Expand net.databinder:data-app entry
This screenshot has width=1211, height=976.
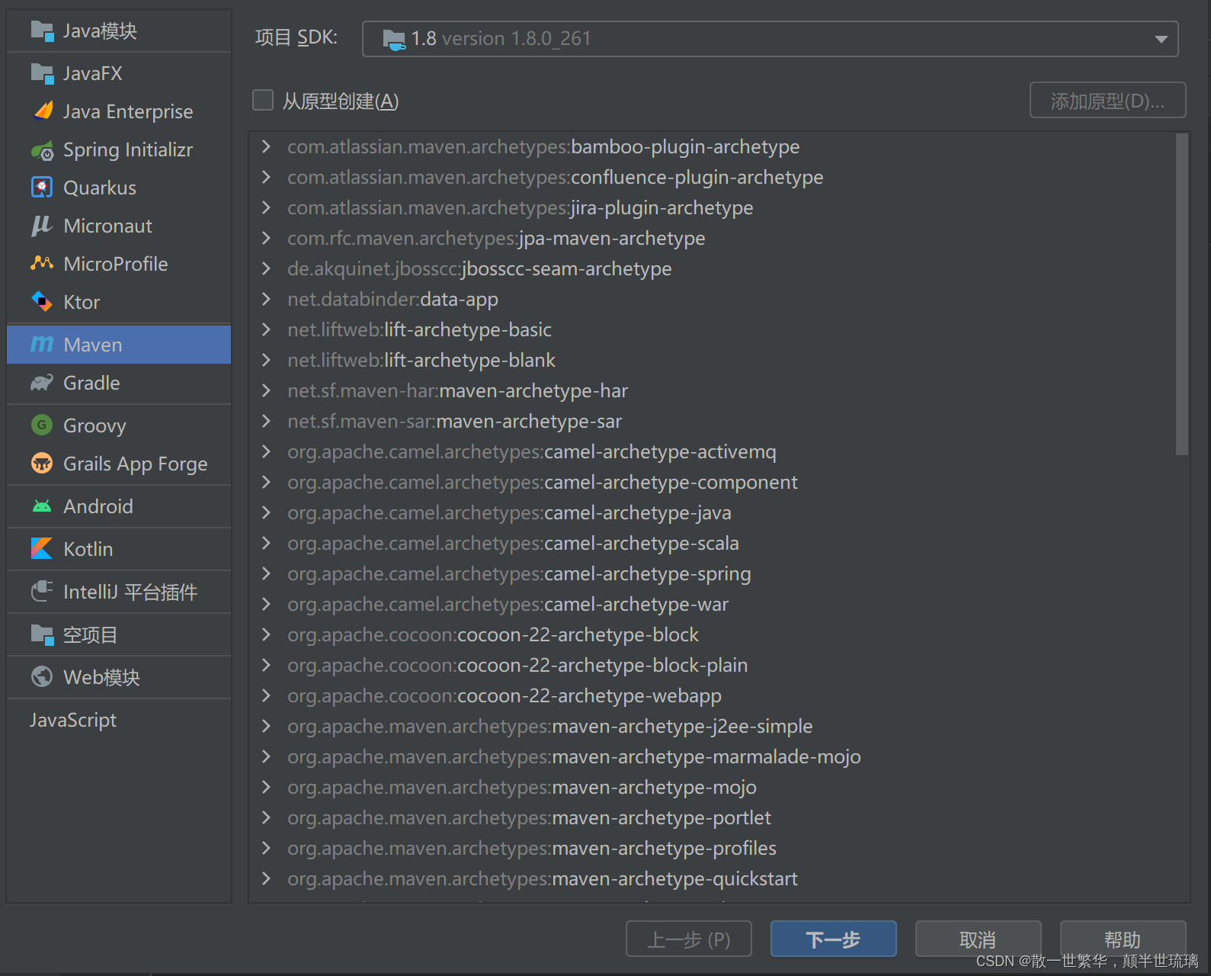click(x=266, y=299)
